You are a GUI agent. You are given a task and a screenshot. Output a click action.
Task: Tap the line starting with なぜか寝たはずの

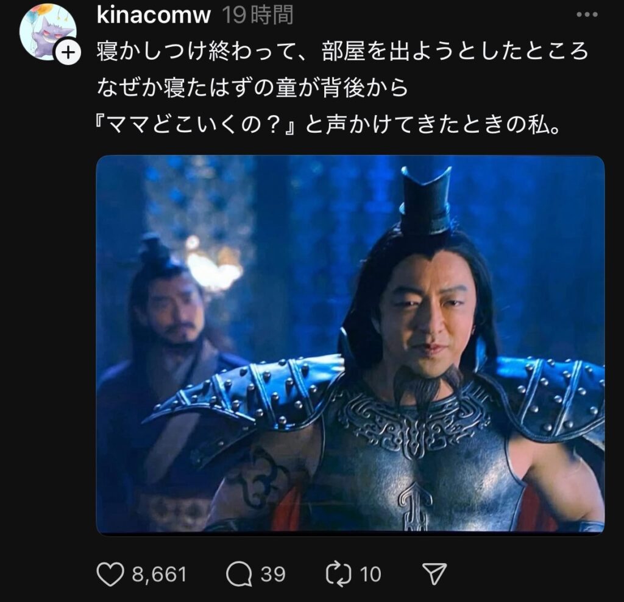point(252,88)
